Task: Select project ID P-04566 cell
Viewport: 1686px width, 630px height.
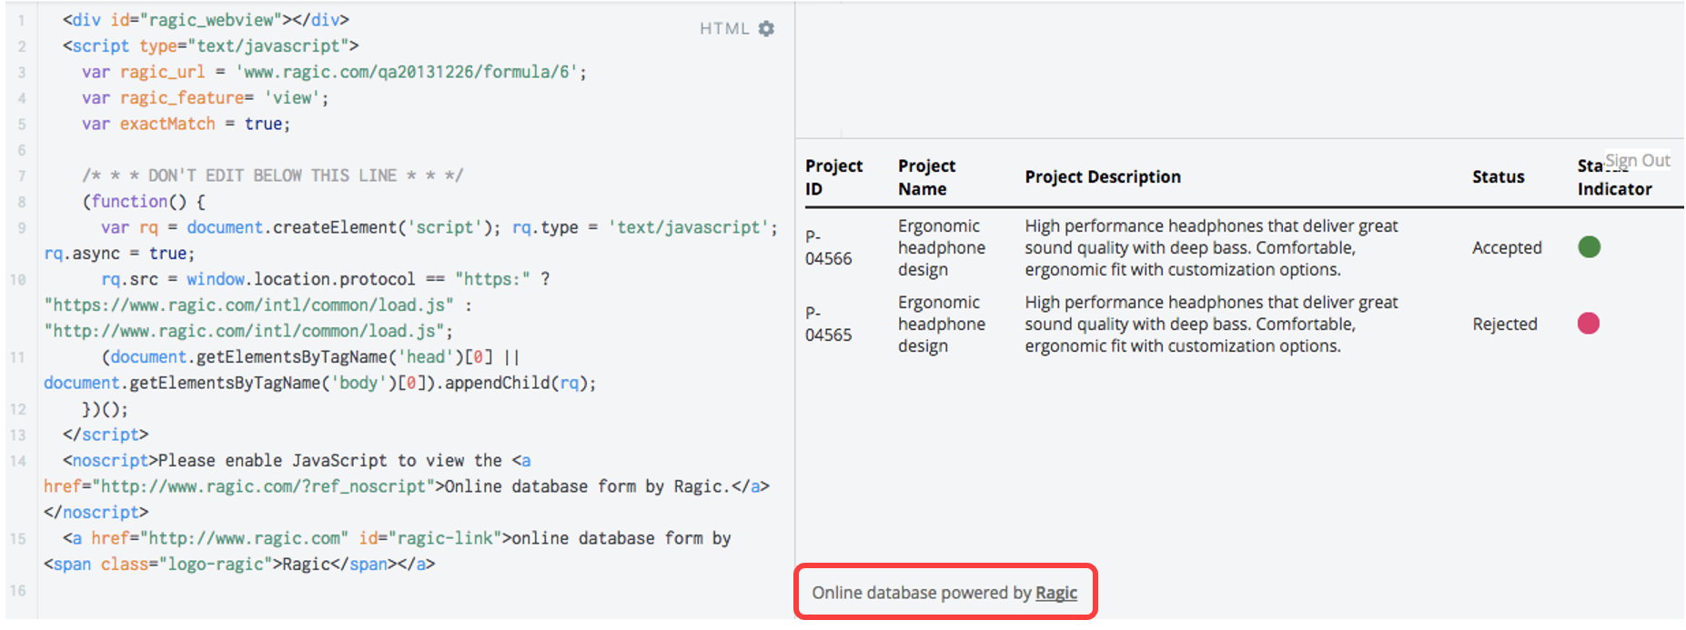Action: click(x=828, y=247)
